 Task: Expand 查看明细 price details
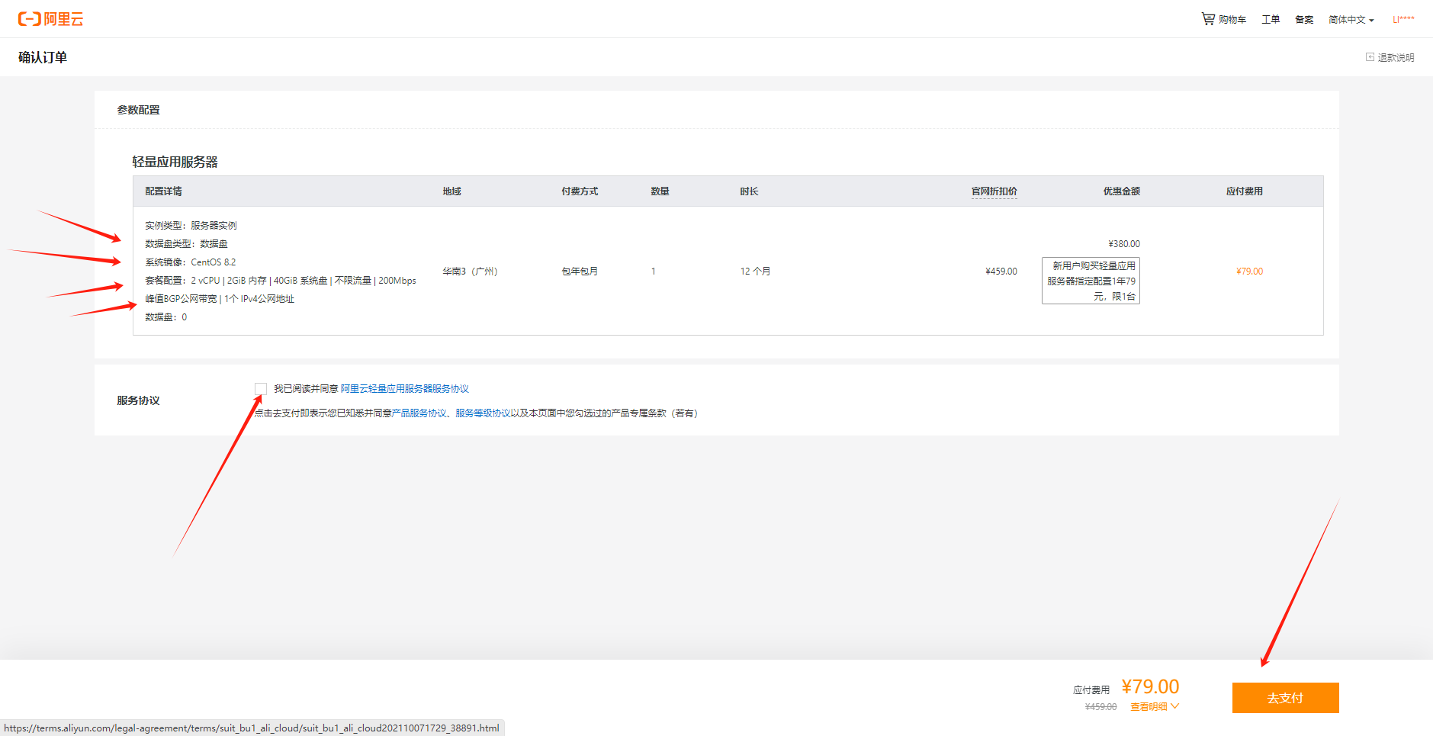click(x=1154, y=707)
